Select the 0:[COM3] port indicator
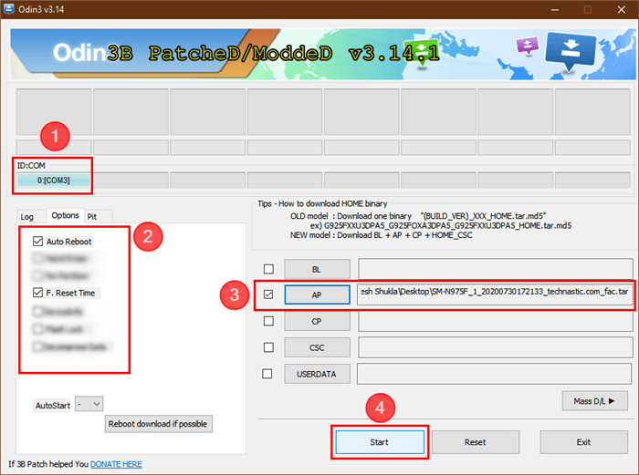 (53, 180)
